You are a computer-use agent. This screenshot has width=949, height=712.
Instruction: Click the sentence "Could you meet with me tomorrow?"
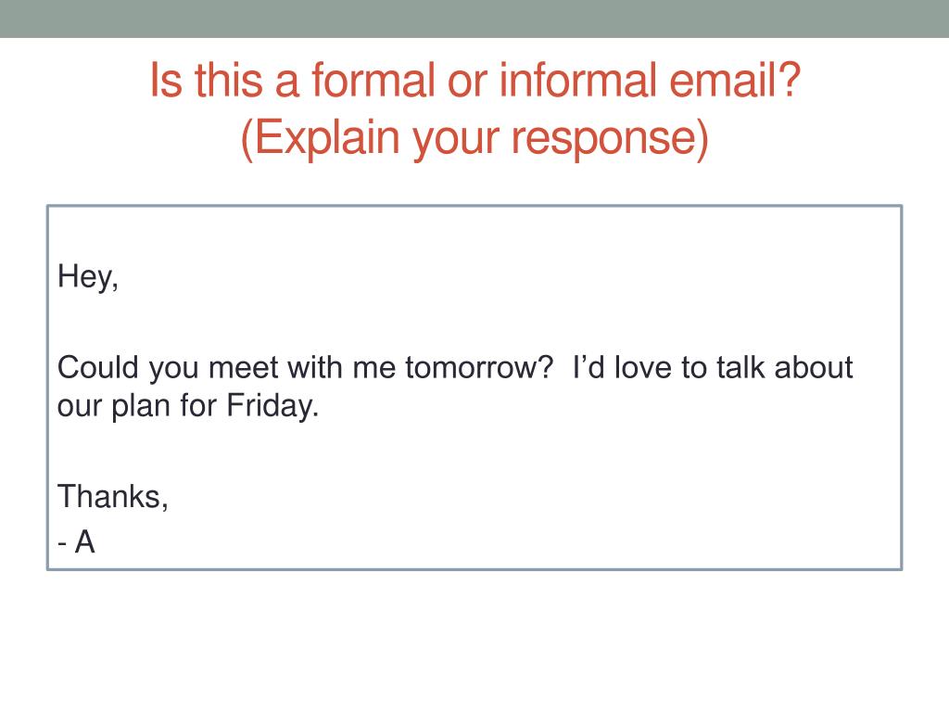(306, 367)
